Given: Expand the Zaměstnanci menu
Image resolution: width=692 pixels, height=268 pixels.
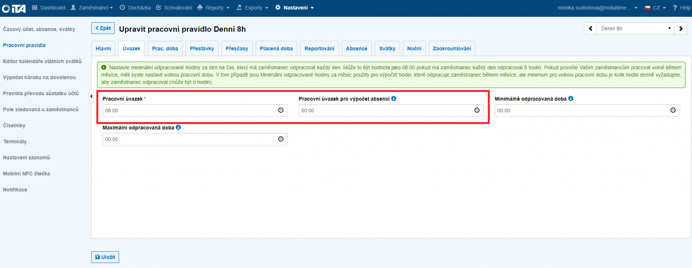Looking at the screenshot, I should [92, 8].
